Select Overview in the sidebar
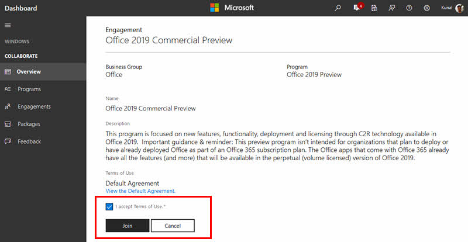 28,72
